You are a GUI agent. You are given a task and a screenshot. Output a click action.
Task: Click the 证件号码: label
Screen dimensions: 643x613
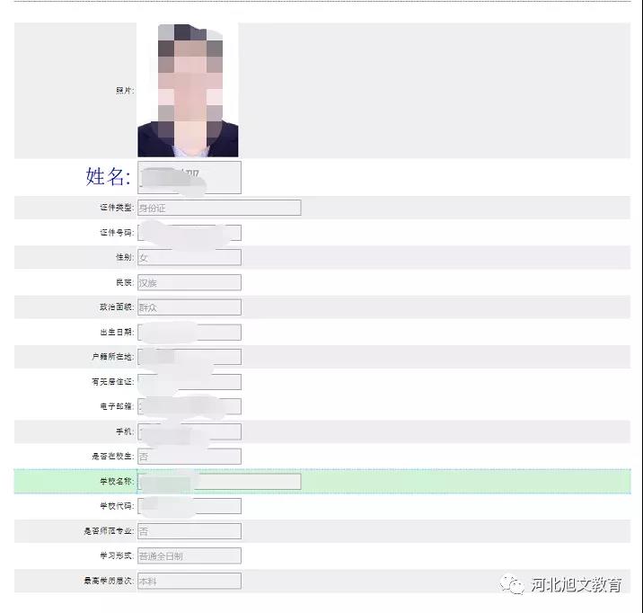[117, 233]
